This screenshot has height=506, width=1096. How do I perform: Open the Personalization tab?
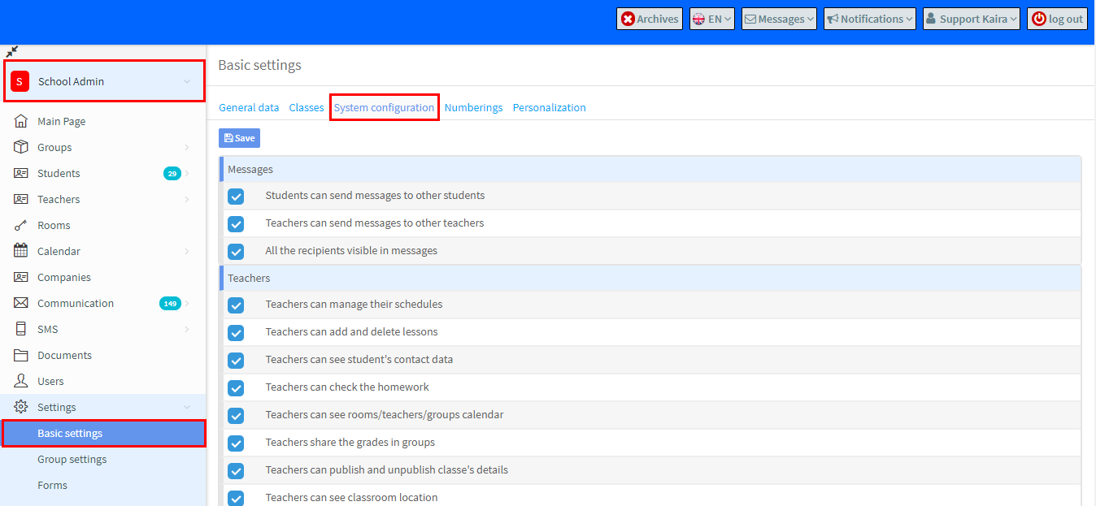point(549,106)
